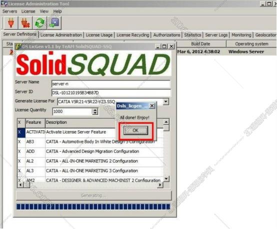Click the Server ID input field
This screenshot has height=229, width=277.
pos(111,93)
